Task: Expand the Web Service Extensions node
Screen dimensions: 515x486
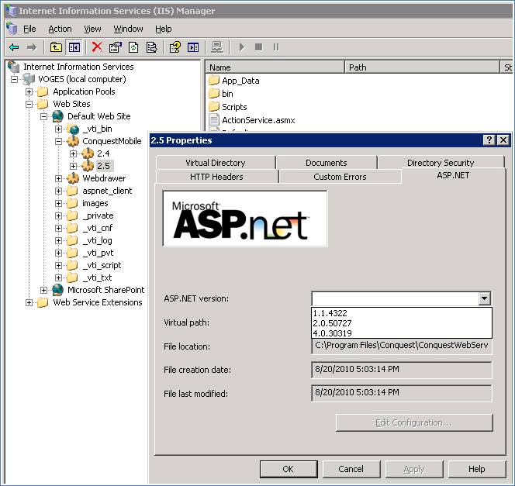Action: point(29,302)
